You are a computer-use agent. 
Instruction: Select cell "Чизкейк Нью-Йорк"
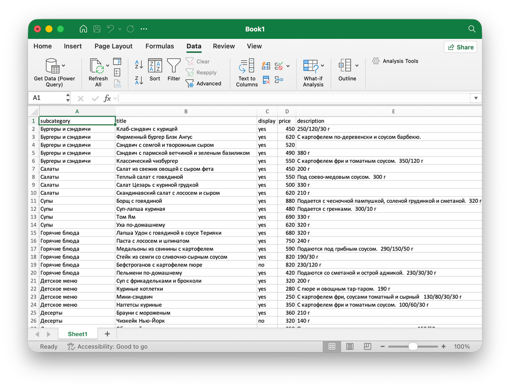(x=186, y=321)
